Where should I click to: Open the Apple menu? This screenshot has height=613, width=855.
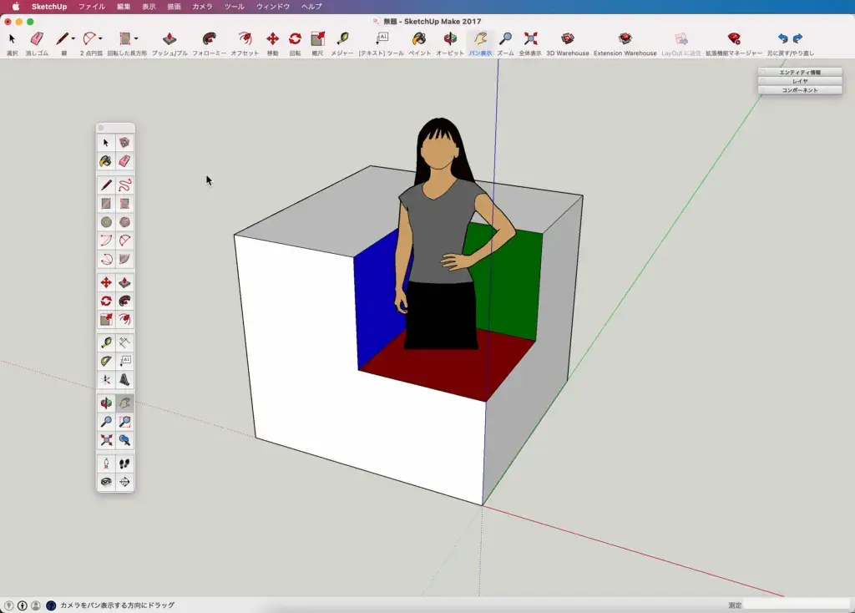coord(16,7)
